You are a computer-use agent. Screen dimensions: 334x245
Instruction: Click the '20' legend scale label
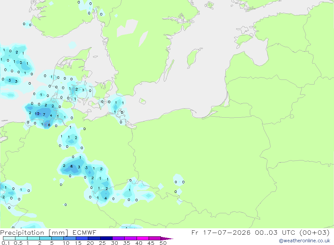[x=90, y=243]
